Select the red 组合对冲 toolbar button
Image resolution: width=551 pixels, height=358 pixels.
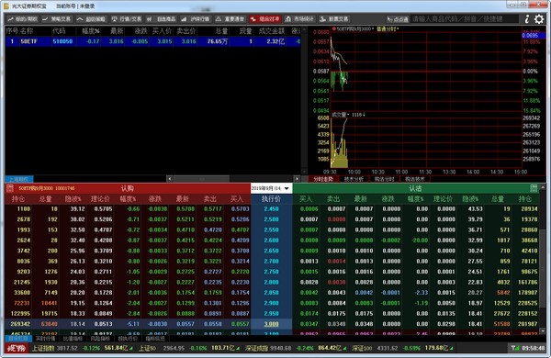click(265, 19)
